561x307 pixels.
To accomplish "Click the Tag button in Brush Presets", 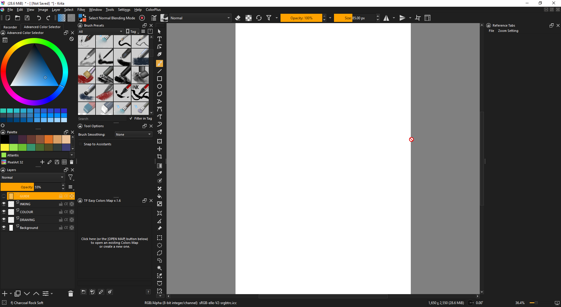I will (x=131, y=32).
